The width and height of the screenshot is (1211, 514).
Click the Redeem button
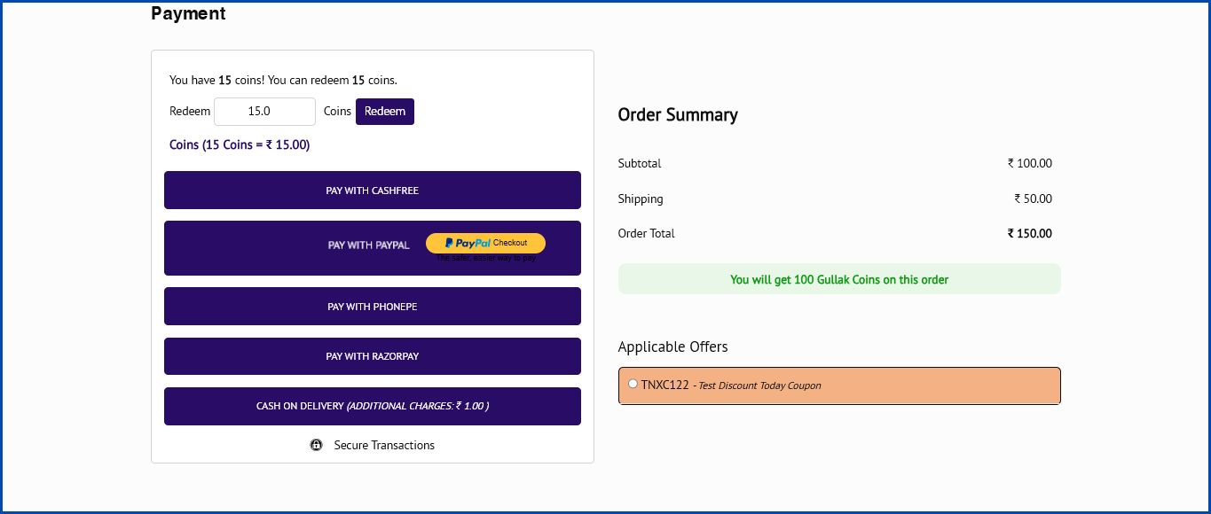point(384,111)
